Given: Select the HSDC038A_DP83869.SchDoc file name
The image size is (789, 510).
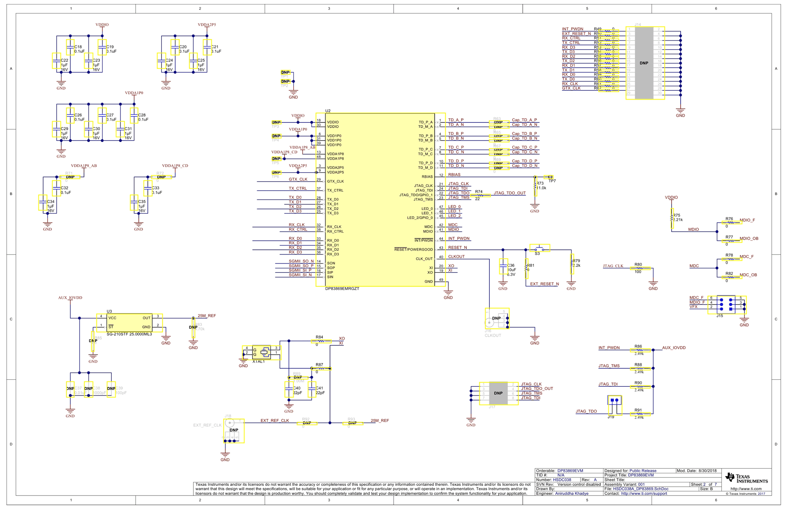Looking at the screenshot, I should pyautogui.click(x=640, y=489).
